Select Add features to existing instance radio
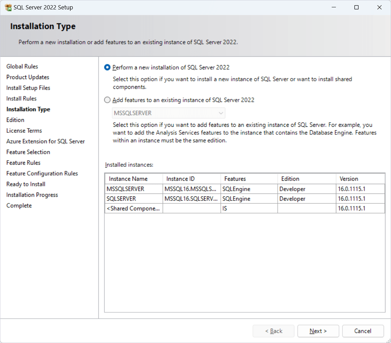 coord(107,100)
